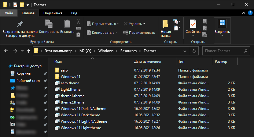Open the Select group dropdown
The height and width of the screenshot is (137, 254).
pos(222,30)
